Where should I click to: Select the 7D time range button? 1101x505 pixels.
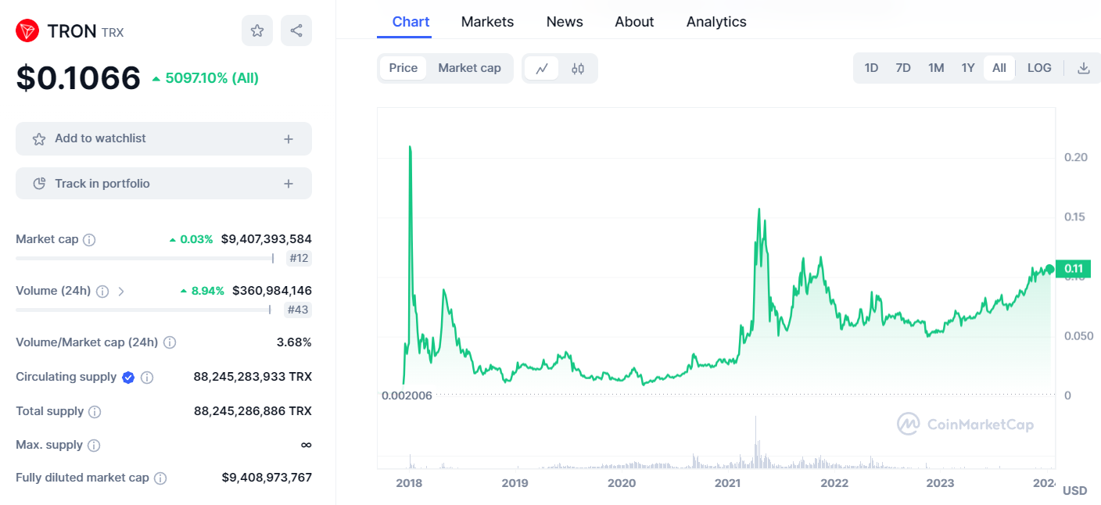[x=903, y=68]
